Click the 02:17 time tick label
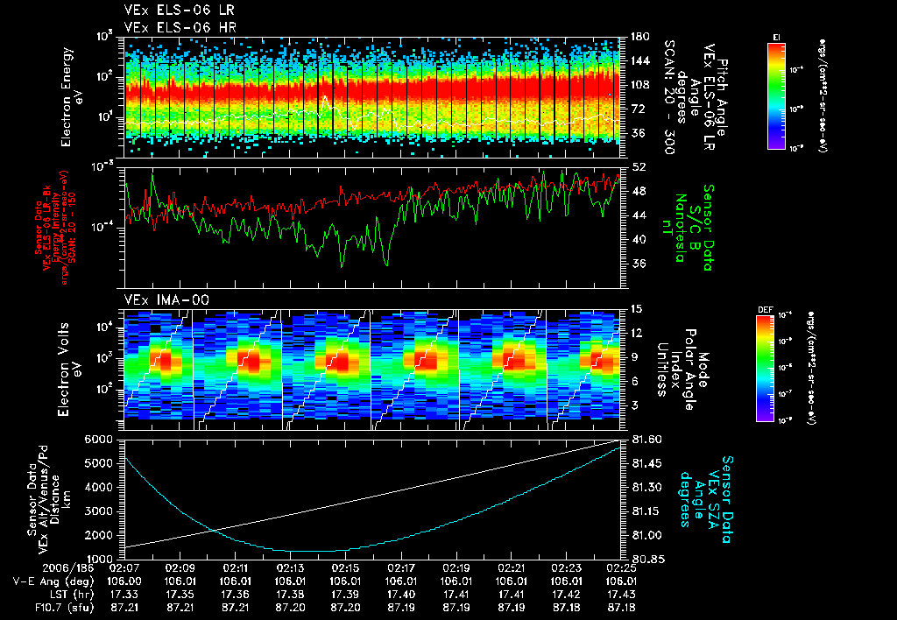The image size is (897, 620). 400,568
